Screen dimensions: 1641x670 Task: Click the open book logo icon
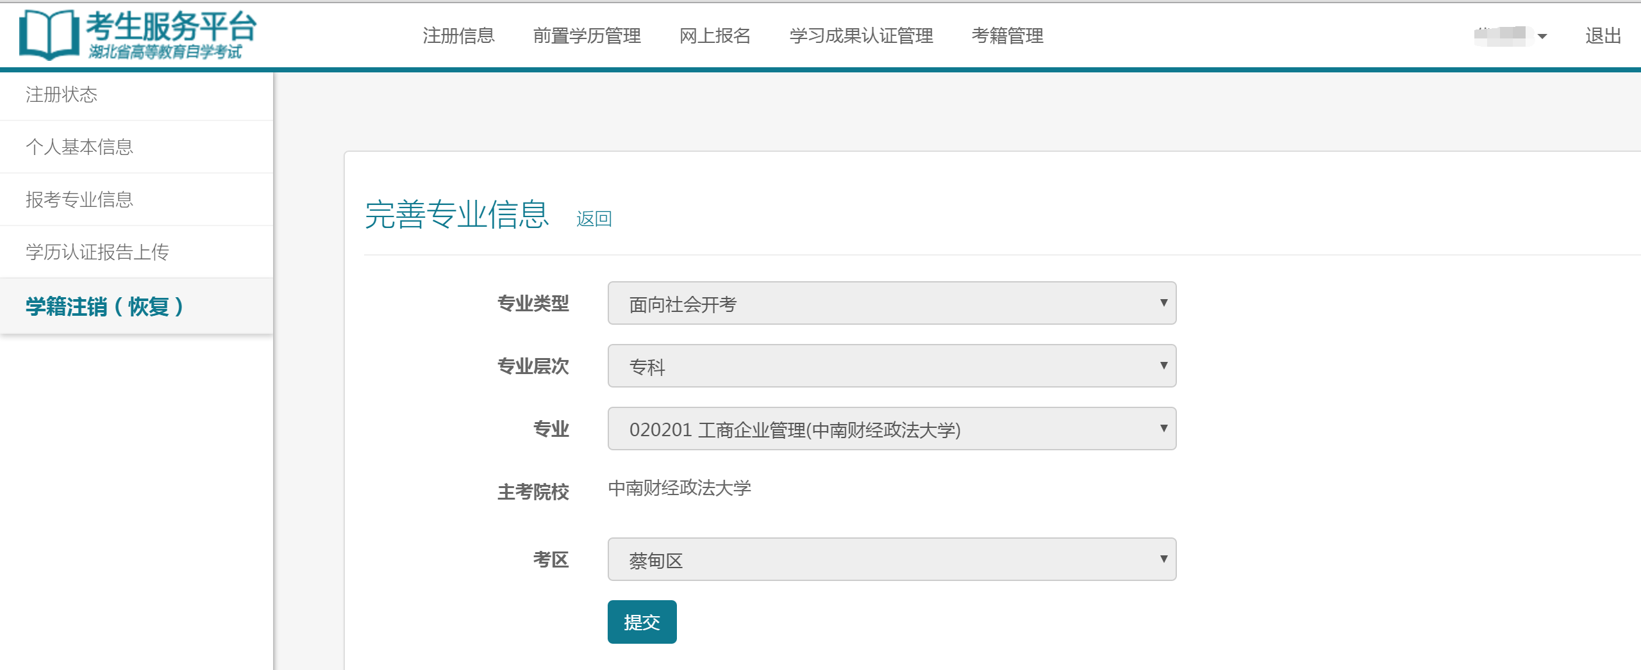(49, 35)
